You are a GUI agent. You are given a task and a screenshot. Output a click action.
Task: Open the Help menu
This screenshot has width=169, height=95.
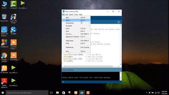[x=81, y=15]
